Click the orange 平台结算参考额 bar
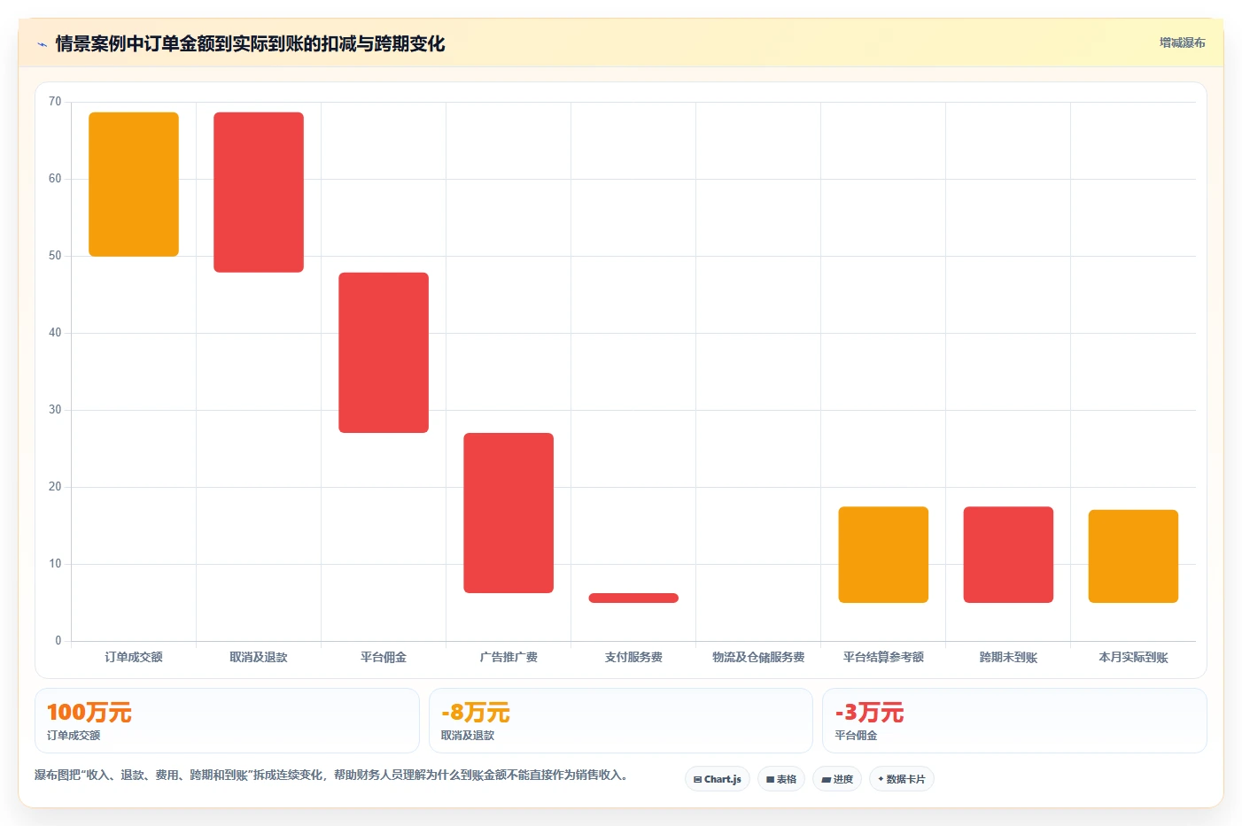This screenshot has width=1242, height=826. [x=883, y=554]
